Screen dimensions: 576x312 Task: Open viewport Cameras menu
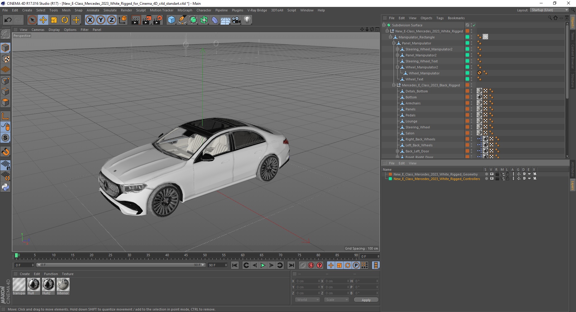point(38,30)
